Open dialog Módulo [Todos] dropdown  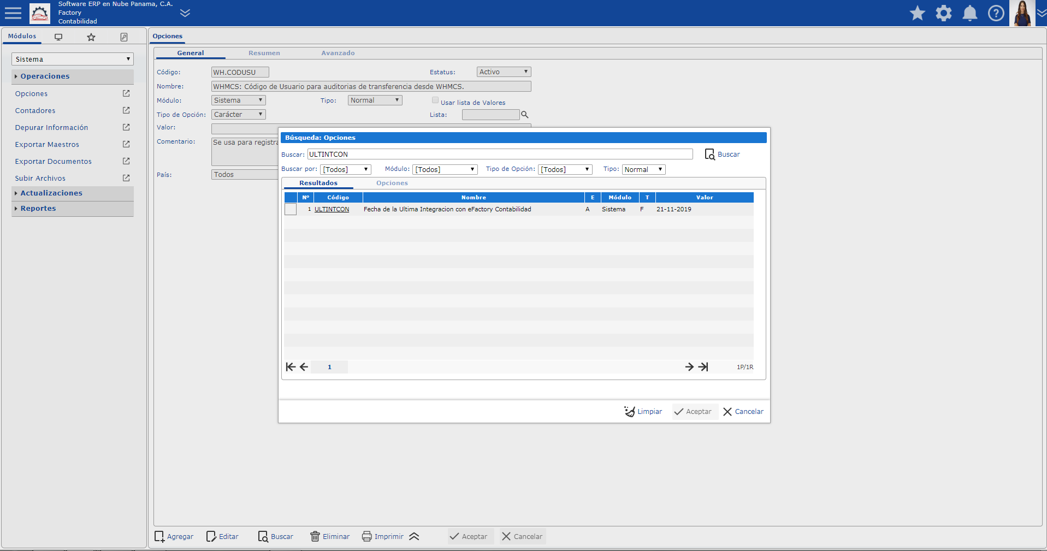point(445,170)
